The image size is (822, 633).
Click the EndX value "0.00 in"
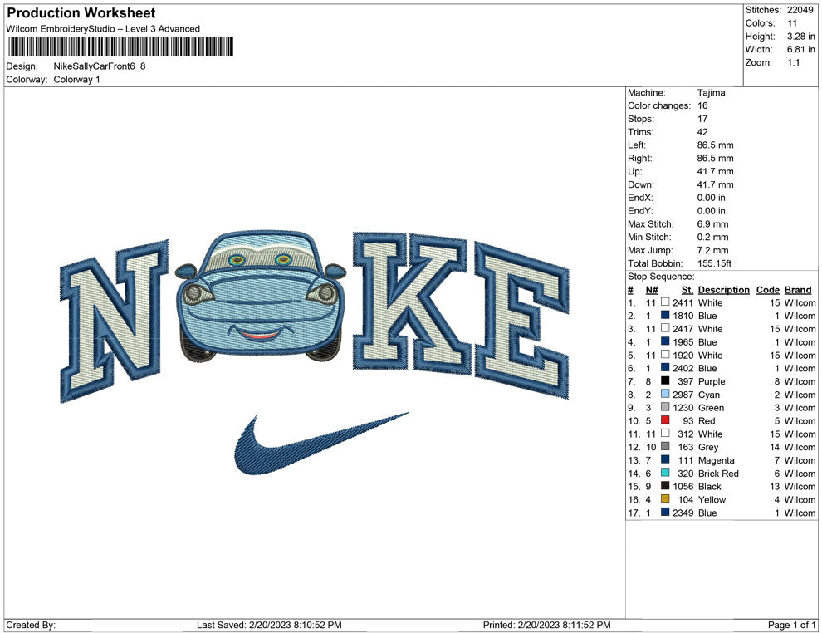point(712,198)
